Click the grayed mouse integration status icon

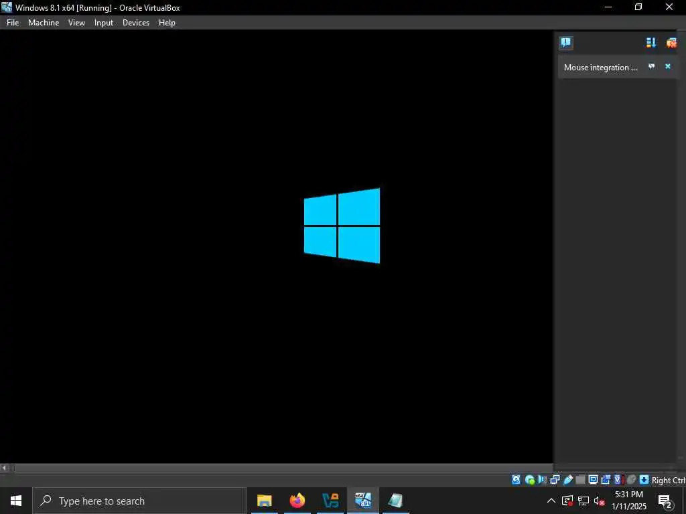[x=631, y=480]
